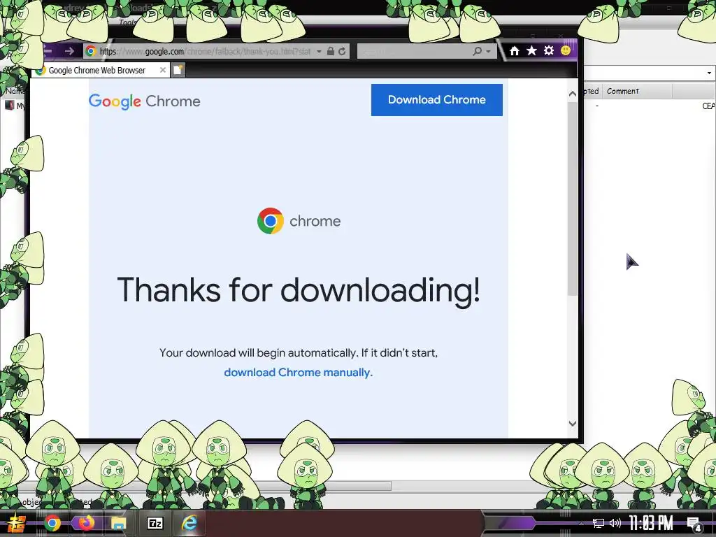Open the 7-Zip window from the taskbar
Screen dimensions: 716x537
coord(155,523)
